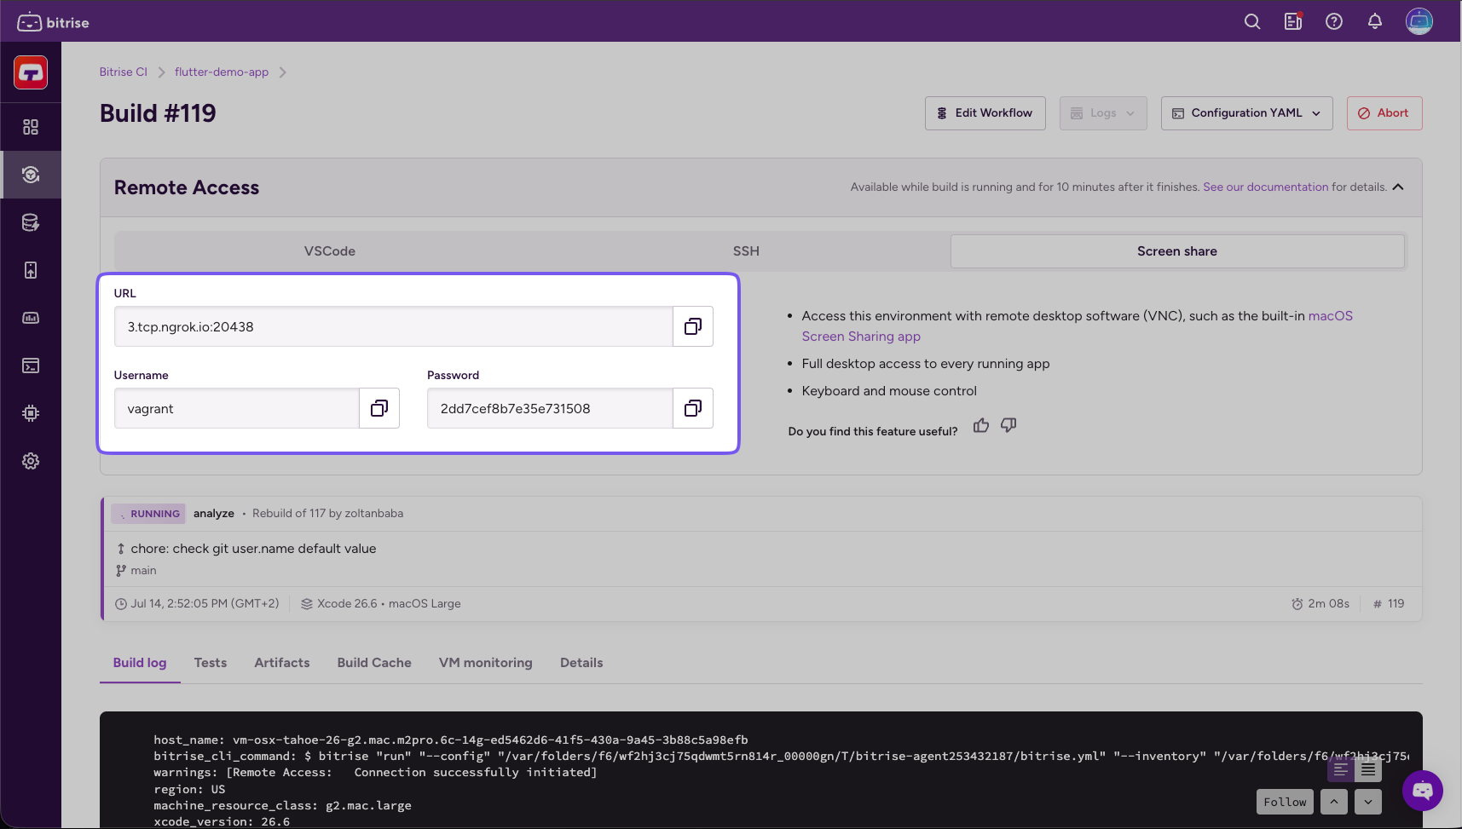Copy the vagrant username
Screen dimensions: 1462x829
(379, 408)
